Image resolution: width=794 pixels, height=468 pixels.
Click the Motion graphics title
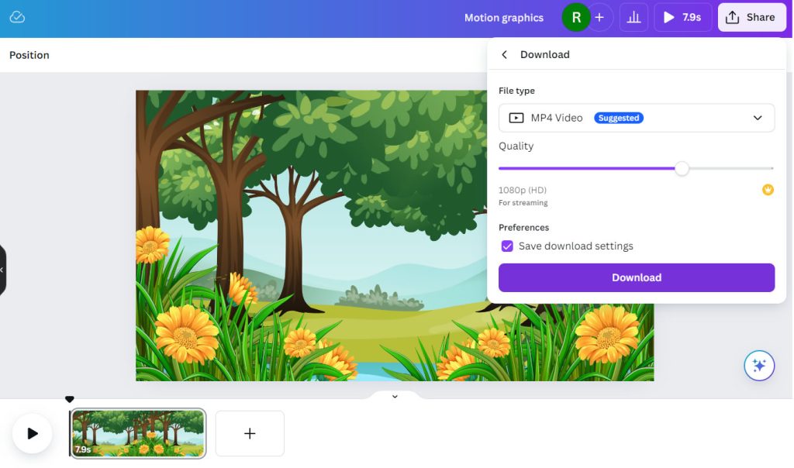pos(503,16)
